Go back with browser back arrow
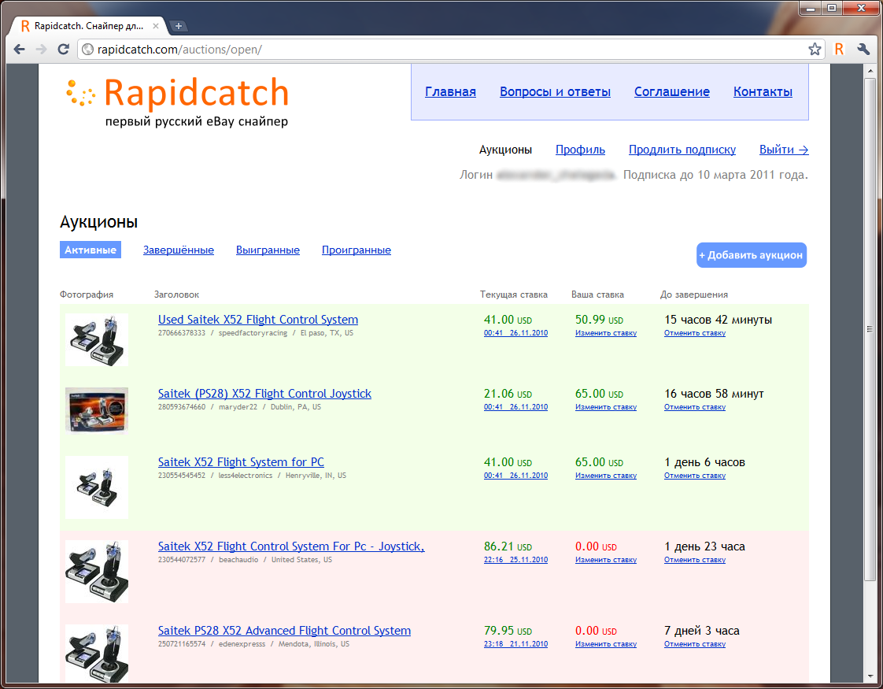Image resolution: width=883 pixels, height=689 pixels. click(x=19, y=50)
